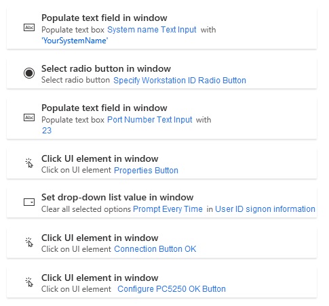Screen dimensions: 329x306
Task: Open the System name Text Input link
Action: point(152,30)
